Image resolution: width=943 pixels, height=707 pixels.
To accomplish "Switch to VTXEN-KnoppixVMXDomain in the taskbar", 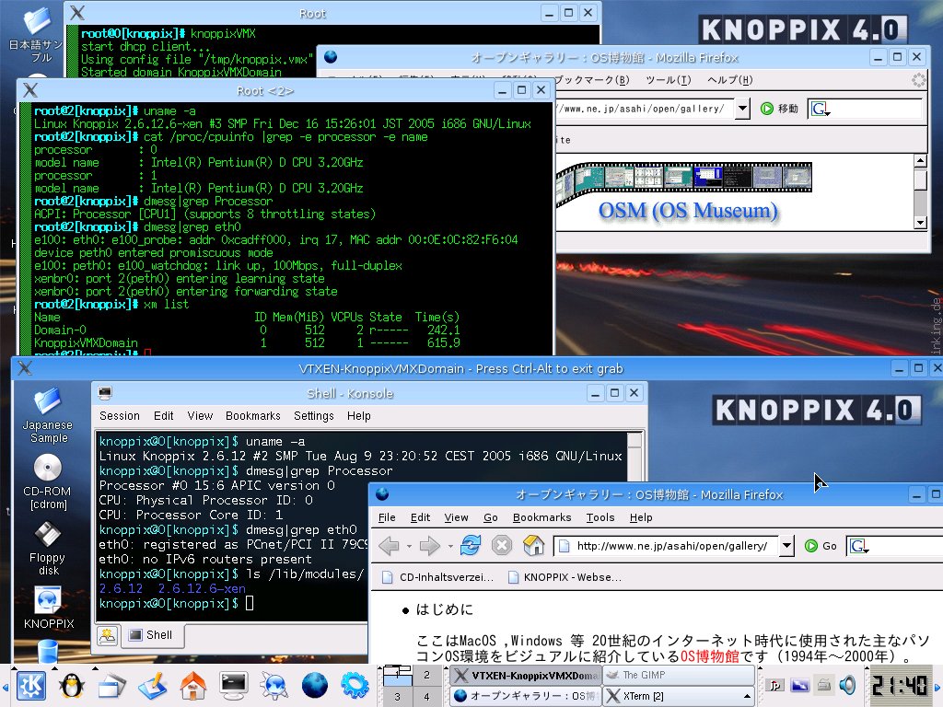I will coord(526,675).
